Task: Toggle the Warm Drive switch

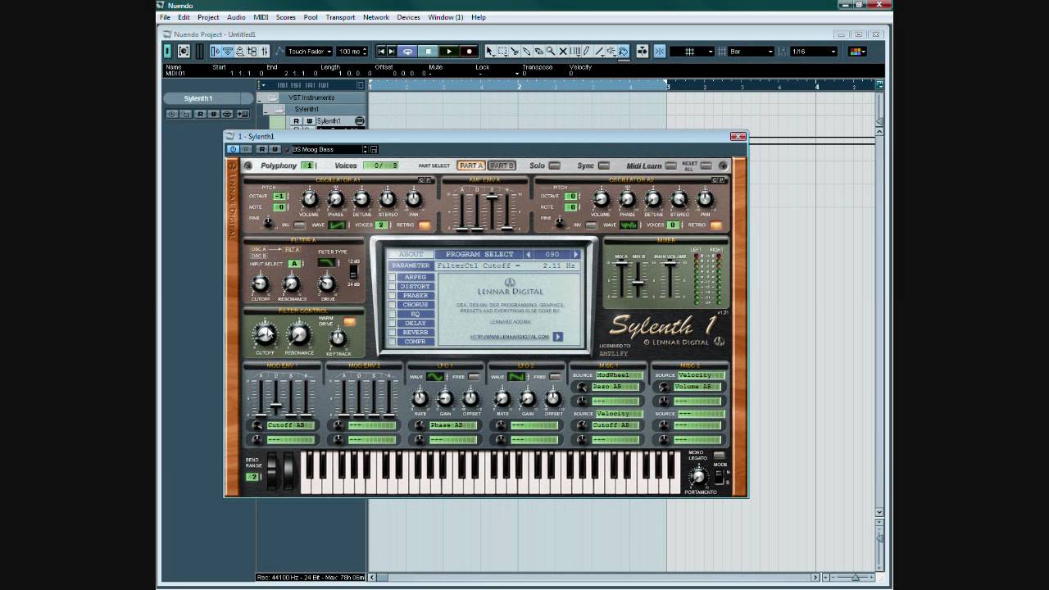Action: point(350,322)
